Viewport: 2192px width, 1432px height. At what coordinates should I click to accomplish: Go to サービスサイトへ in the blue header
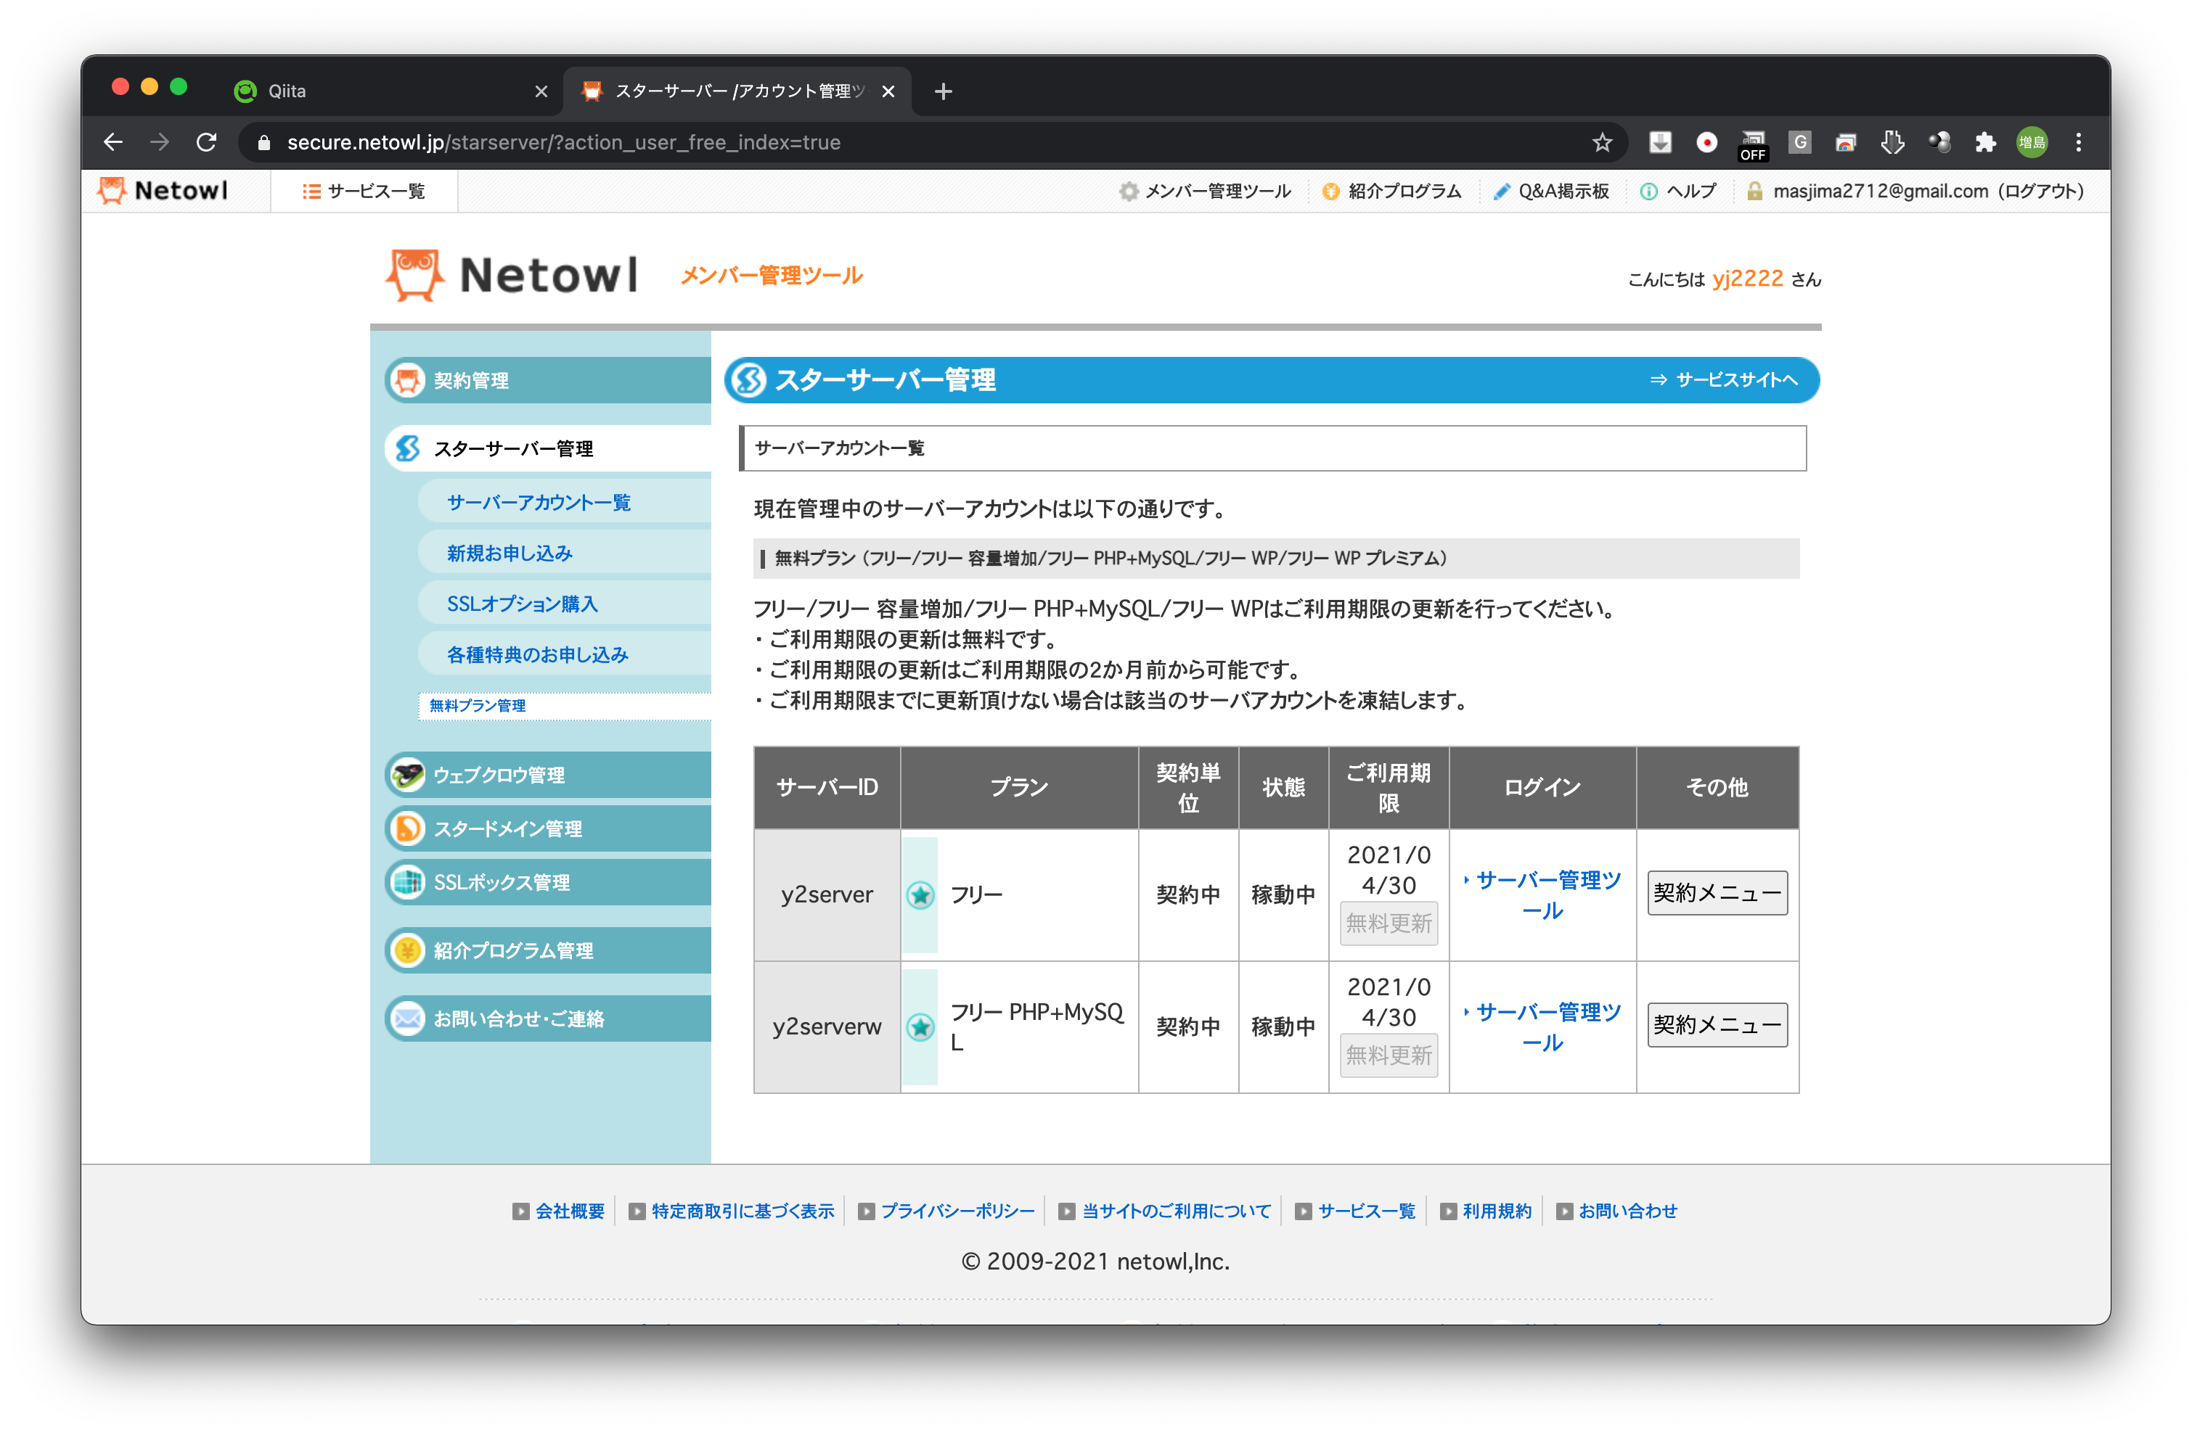pos(1723,379)
